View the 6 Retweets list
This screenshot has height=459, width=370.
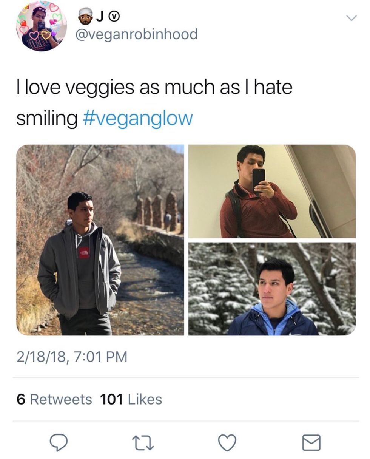(54, 399)
